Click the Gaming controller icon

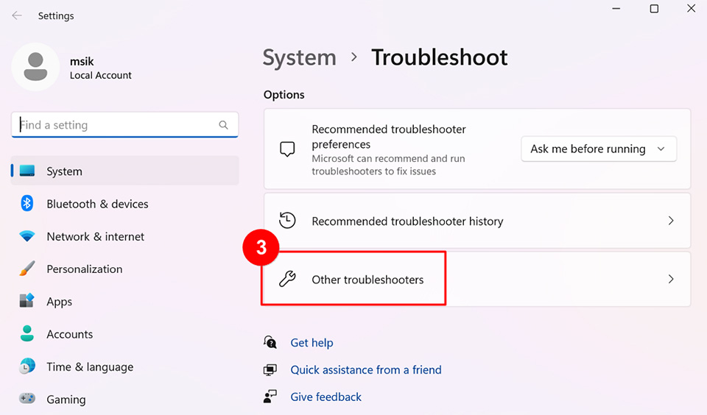point(27,398)
